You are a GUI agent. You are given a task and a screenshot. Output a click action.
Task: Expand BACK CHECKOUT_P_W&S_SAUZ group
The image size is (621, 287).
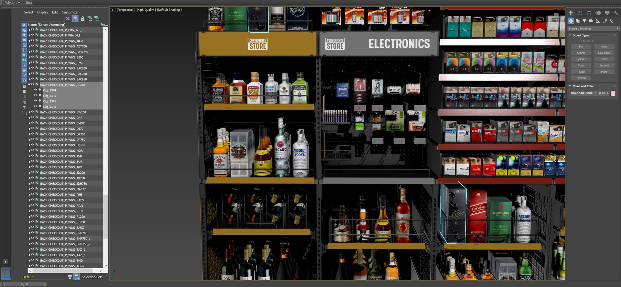29,227
